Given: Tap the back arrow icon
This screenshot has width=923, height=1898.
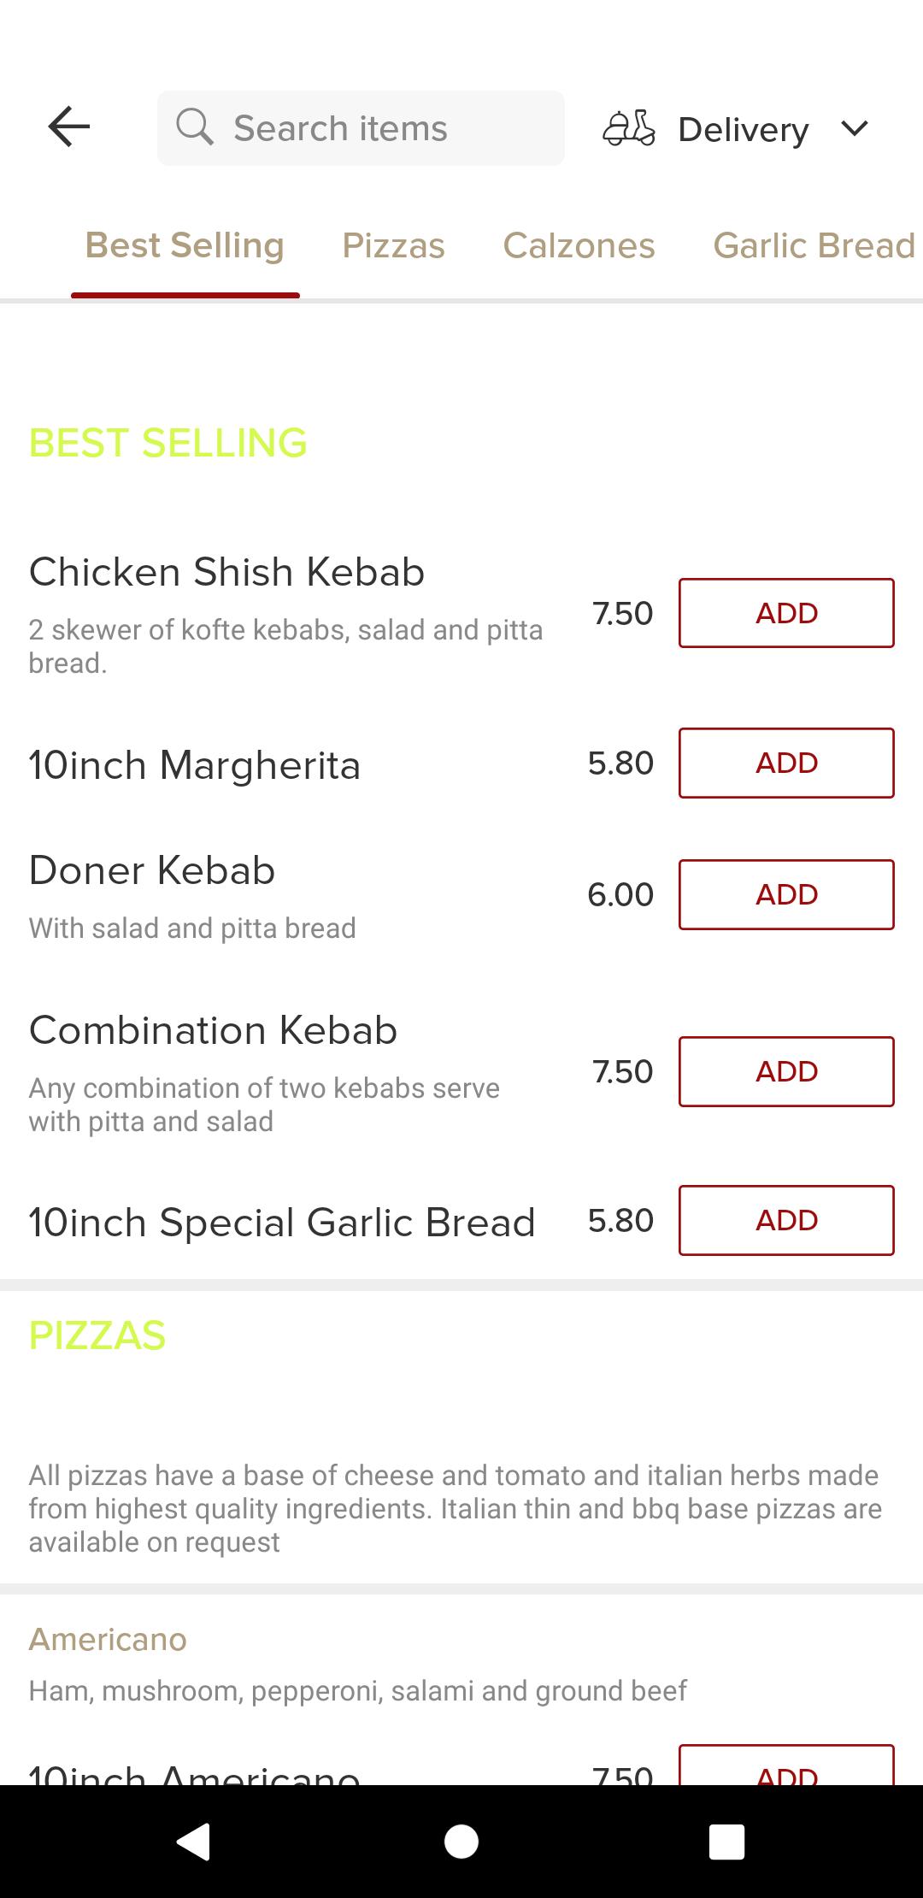Looking at the screenshot, I should pos(68,127).
